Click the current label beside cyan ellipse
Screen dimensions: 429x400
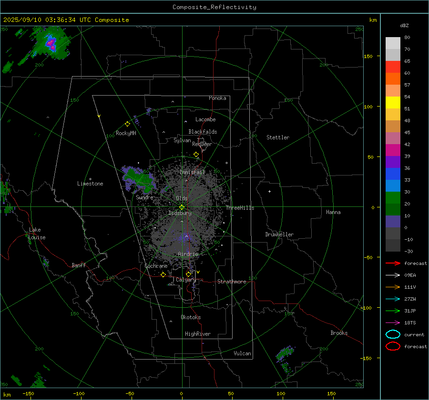tap(414, 334)
